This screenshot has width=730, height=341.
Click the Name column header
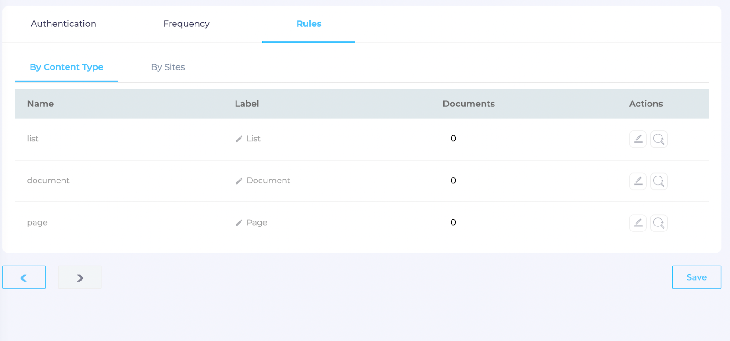tap(41, 104)
